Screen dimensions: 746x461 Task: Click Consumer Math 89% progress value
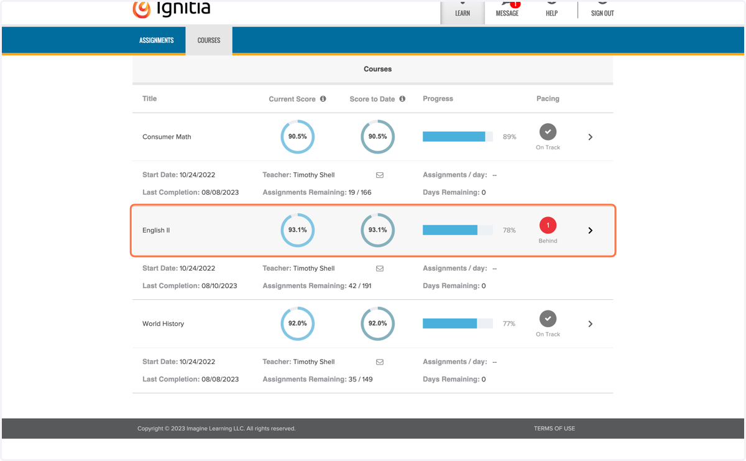click(510, 137)
